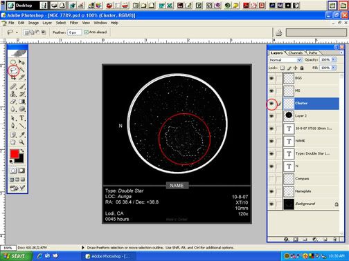Image resolution: width=349 pixels, height=261 pixels.
Task: Select the History Brush tool
Action: pyautogui.click(x=21, y=94)
